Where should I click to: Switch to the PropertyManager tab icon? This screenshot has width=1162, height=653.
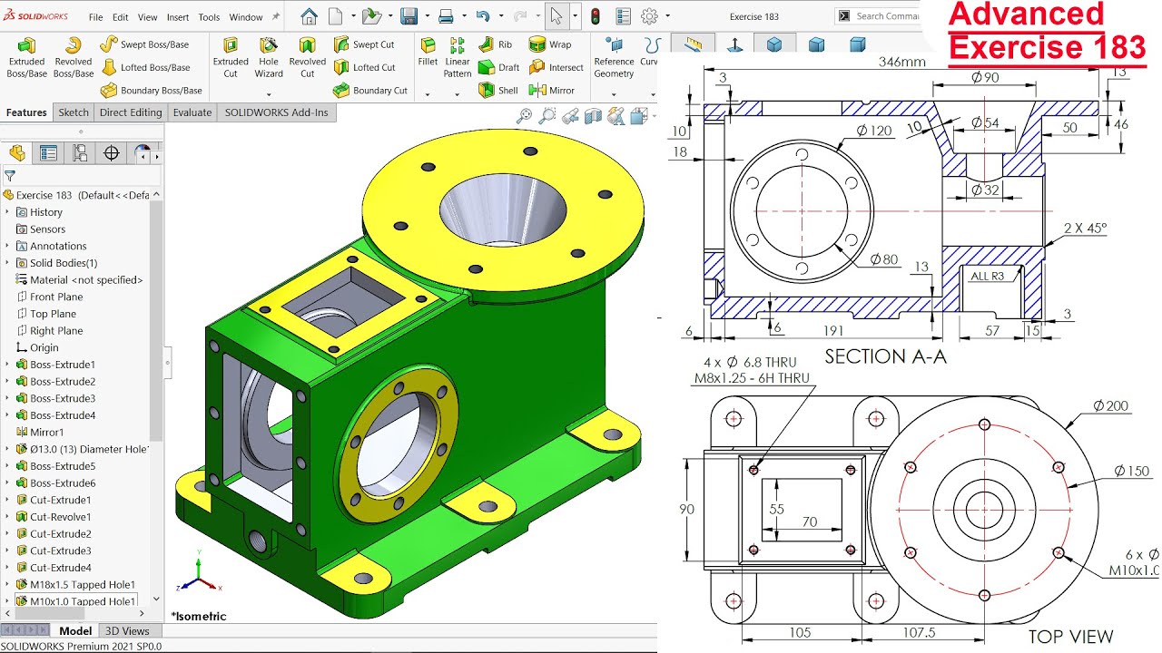tap(48, 153)
